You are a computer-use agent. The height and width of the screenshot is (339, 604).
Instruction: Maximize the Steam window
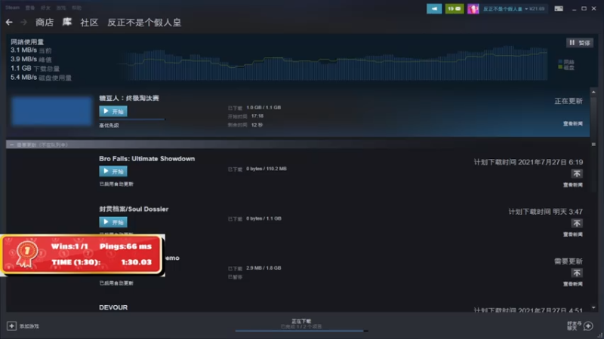tap(584, 8)
